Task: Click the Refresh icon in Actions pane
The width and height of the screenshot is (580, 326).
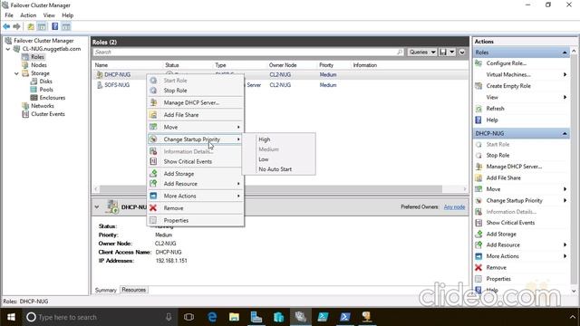Action: [x=478, y=109]
